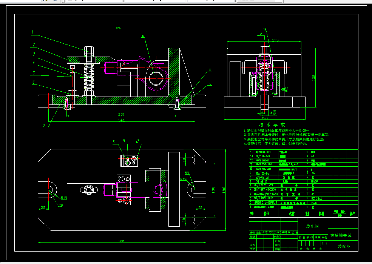Click the GB/T 6170 M24 code cell

tap(264, 185)
